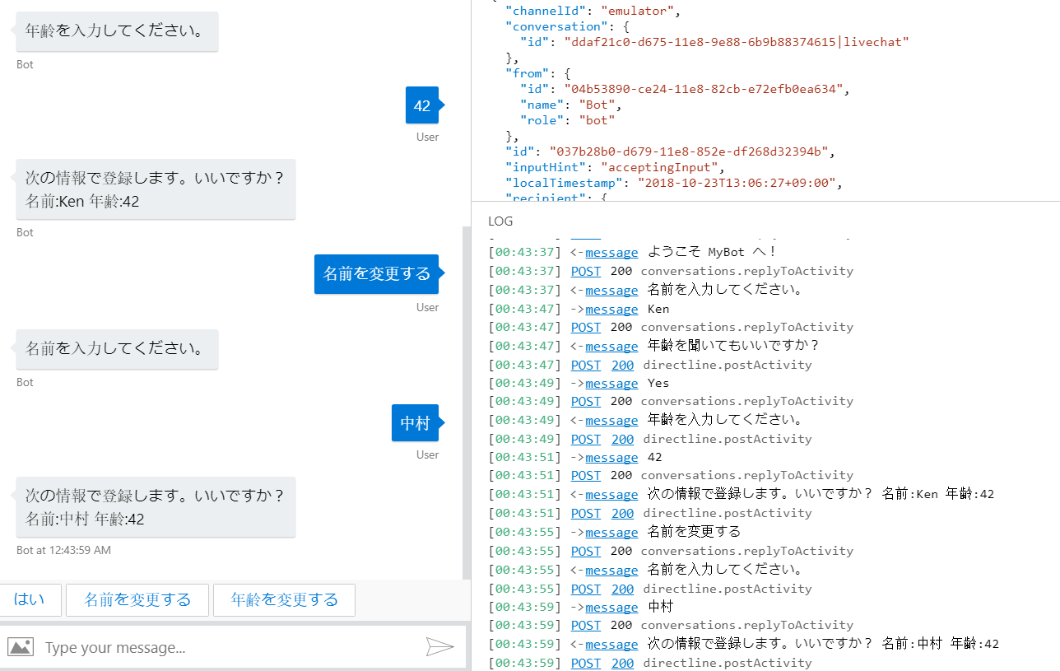Select the user message bubble showing 中村
This screenshot has width=1060, height=671.
[x=415, y=422]
